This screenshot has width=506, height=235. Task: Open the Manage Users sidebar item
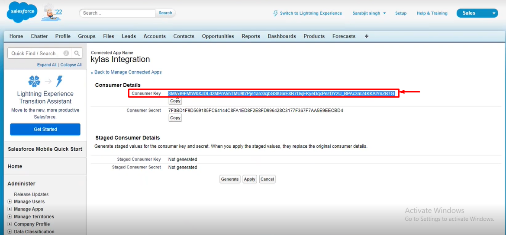click(29, 201)
